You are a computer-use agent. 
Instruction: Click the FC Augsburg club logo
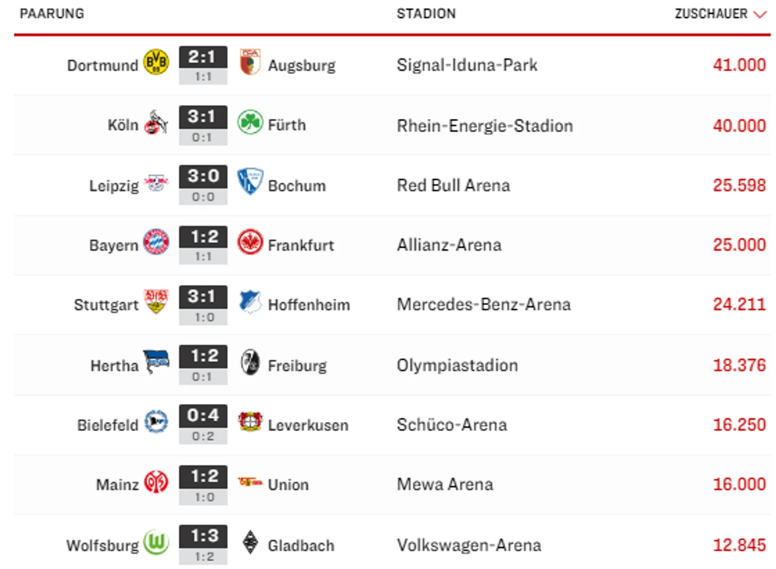tap(250, 62)
